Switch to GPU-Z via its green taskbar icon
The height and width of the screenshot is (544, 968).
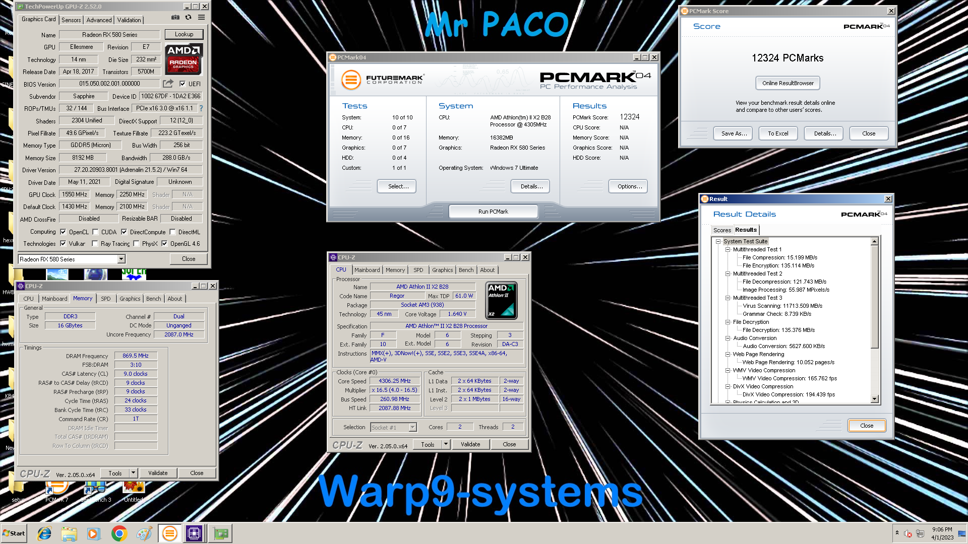(x=220, y=533)
